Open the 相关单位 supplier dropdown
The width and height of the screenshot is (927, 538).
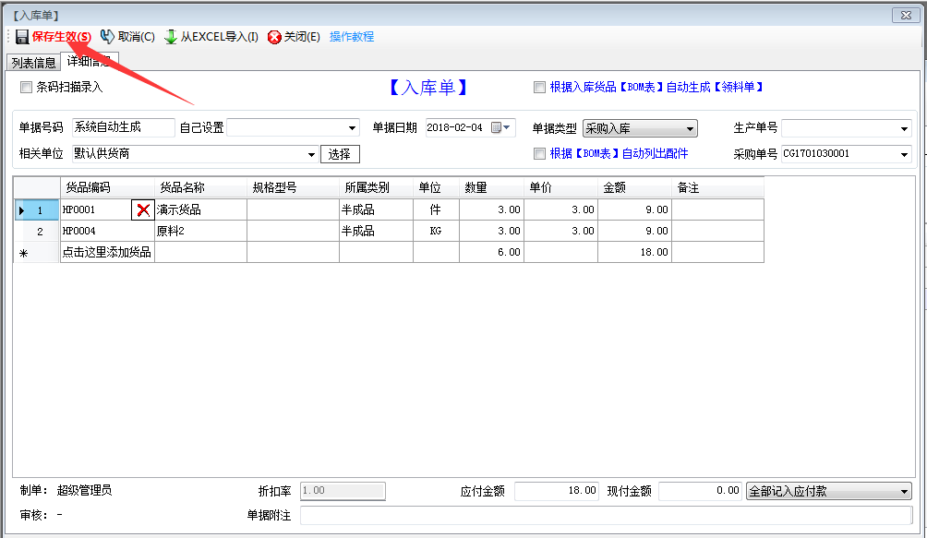pos(311,154)
